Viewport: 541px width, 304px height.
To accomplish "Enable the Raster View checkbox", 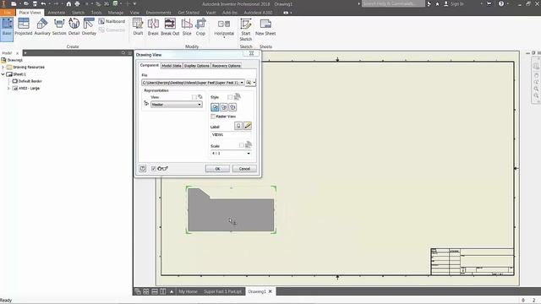I will (213, 117).
